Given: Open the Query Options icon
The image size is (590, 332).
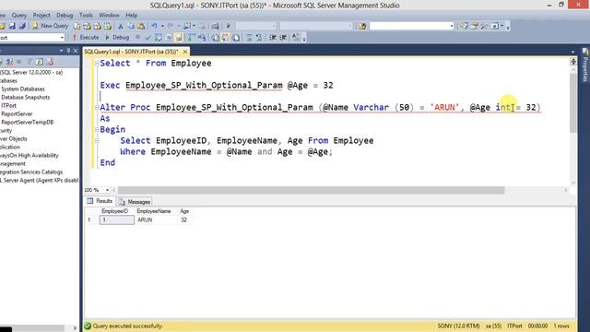Looking at the screenshot, I should click(168, 37).
